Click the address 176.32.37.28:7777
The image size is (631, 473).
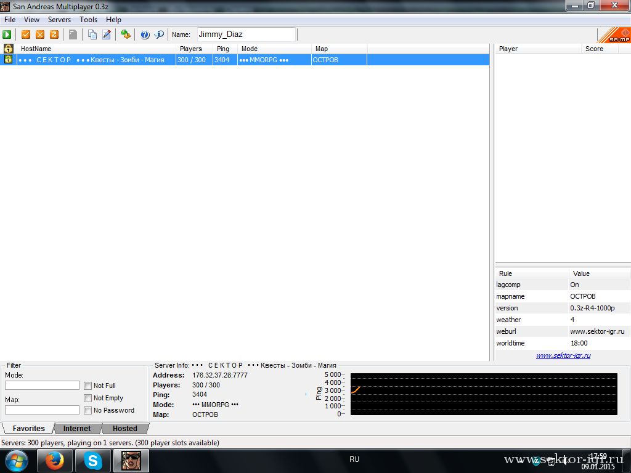coord(220,375)
